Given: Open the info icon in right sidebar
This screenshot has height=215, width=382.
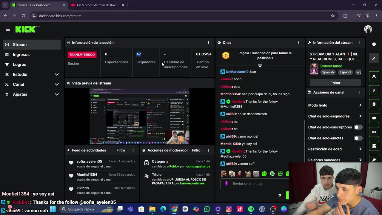Looking at the screenshot, I should [x=374, y=44].
